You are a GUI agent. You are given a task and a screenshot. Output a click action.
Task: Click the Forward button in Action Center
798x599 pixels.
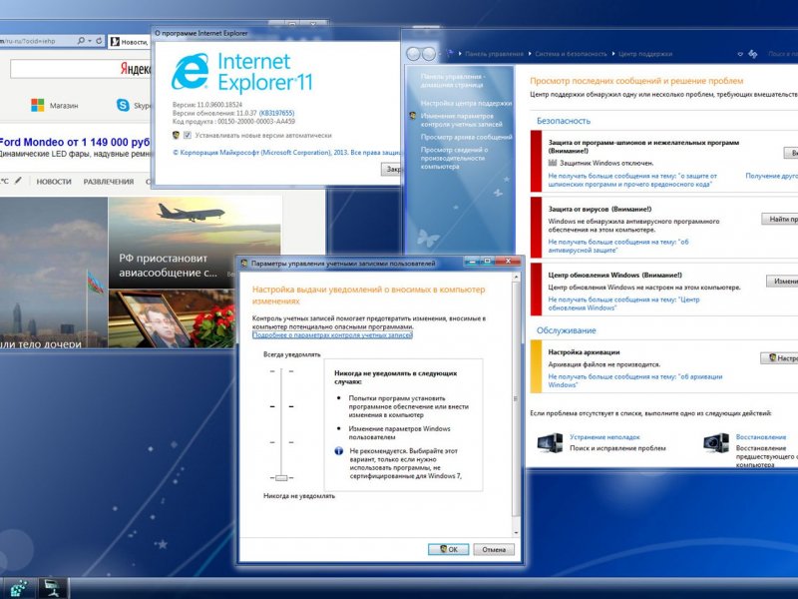pos(429,53)
